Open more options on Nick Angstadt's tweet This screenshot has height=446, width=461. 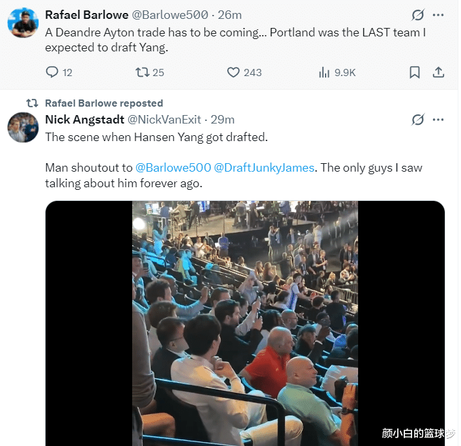(x=438, y=120)
